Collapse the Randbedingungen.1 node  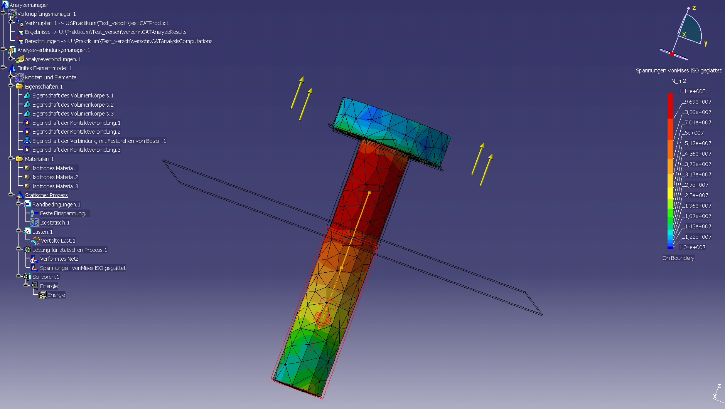pyautogui.click(x=19, y=203)
